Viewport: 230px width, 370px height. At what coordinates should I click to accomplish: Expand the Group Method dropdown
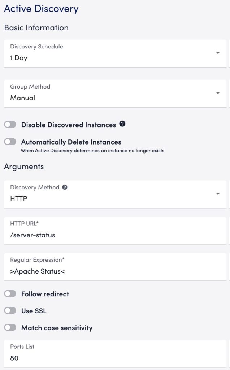[115, 93]
